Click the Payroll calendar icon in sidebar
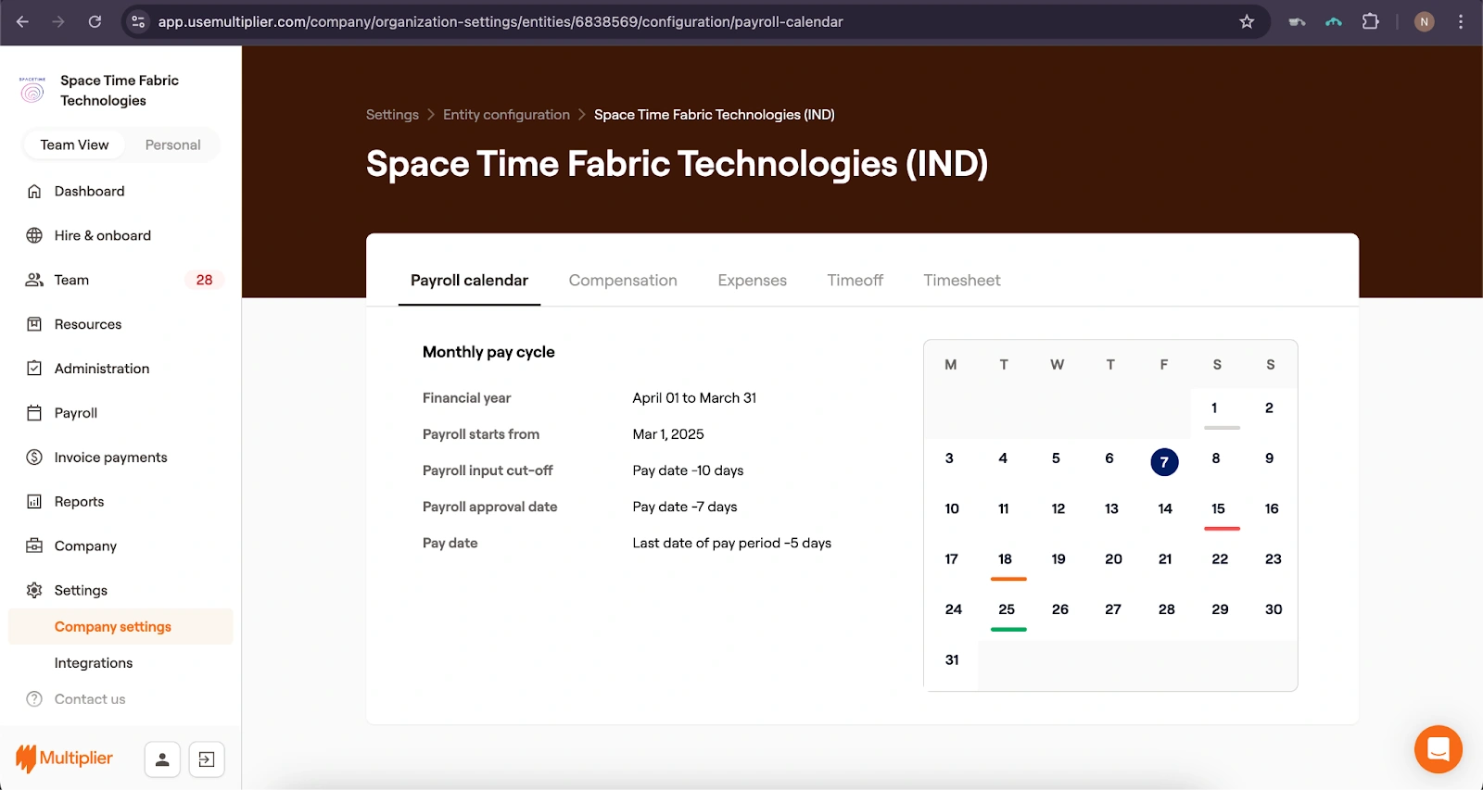This screenshot has width=1483, height=790. click(34, 413)
